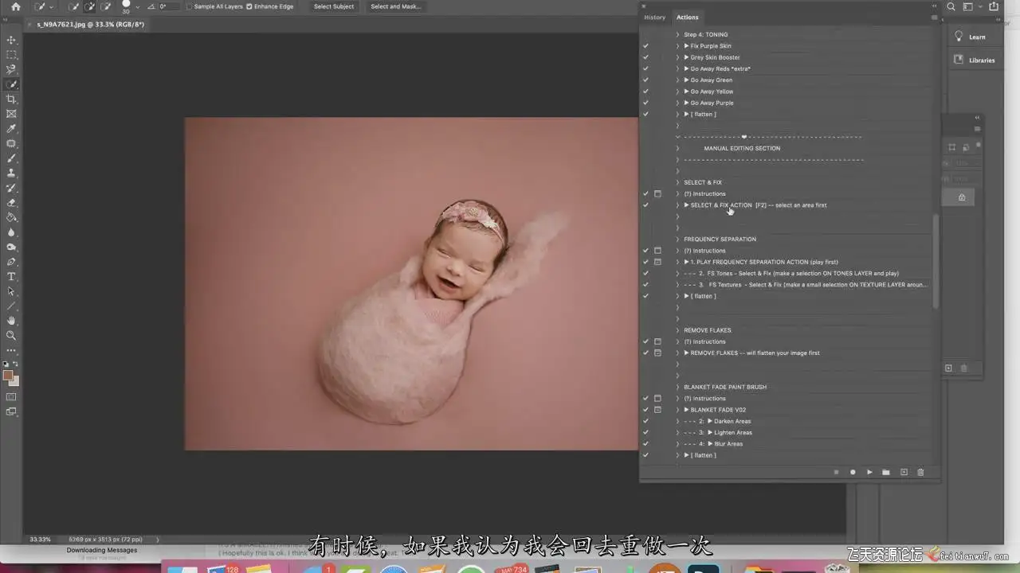Click the Play selection button in Actions panel
1020x573 pixels.
[x=869, y=472]
